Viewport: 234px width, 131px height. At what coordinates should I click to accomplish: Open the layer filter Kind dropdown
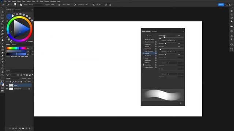point(11,75)
